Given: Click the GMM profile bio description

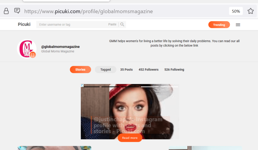Looking at the screenshot, I should [x=174, y=43].
